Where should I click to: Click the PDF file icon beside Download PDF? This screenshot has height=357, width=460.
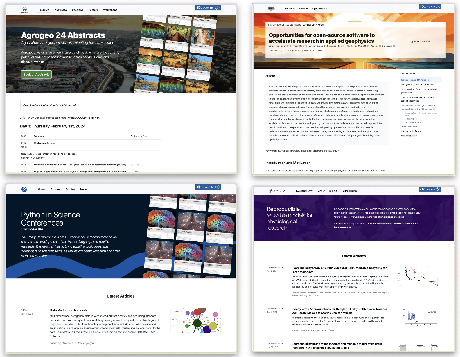[412, 42]
